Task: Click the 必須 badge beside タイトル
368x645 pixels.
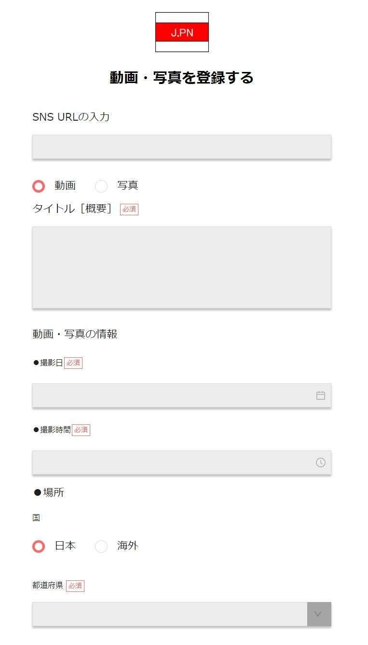Action: [x=129, y=209]
